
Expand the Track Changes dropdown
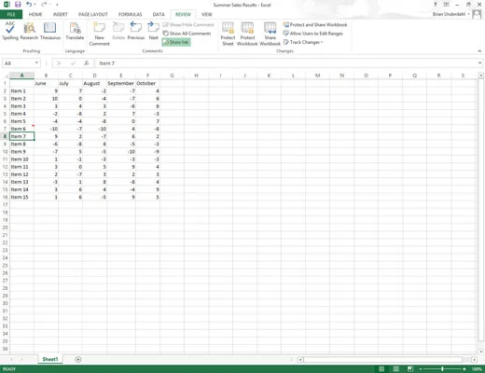pyautogui.click(x=303, y=42)
